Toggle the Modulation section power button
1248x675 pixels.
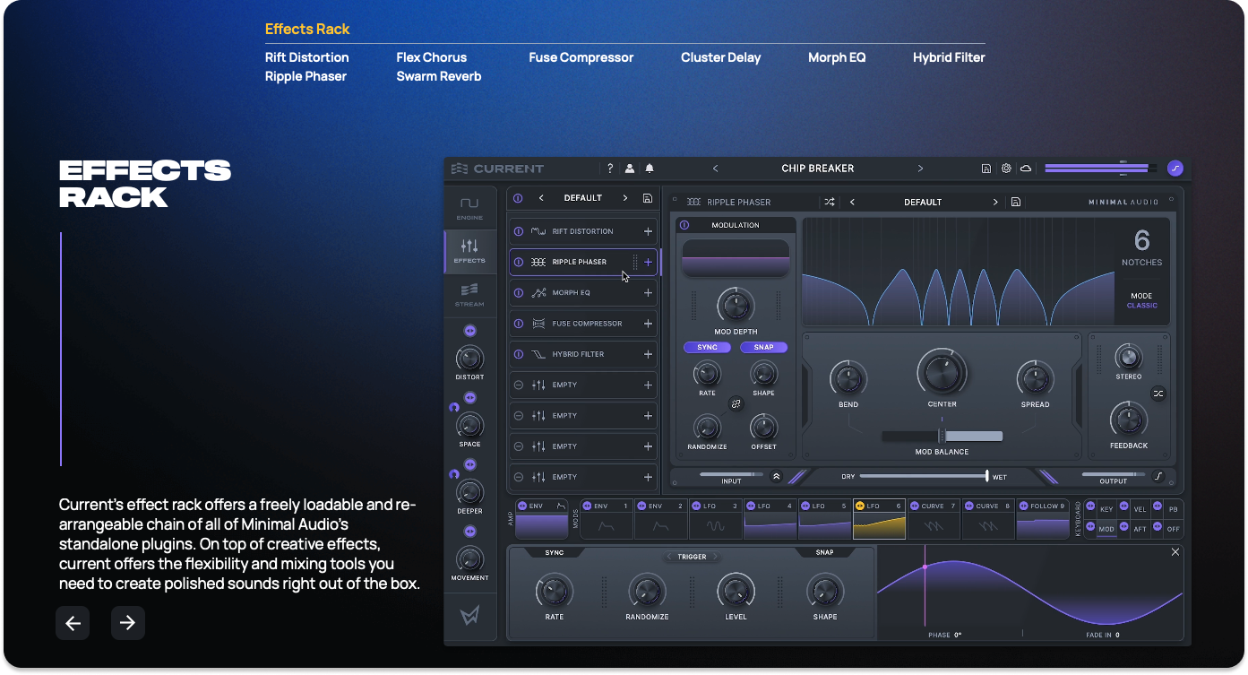pos(684,225)
